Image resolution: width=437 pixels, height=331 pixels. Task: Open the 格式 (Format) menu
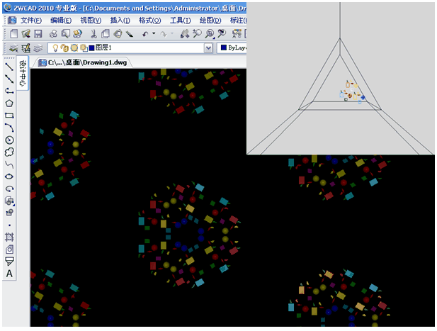[x=149, y=20]
